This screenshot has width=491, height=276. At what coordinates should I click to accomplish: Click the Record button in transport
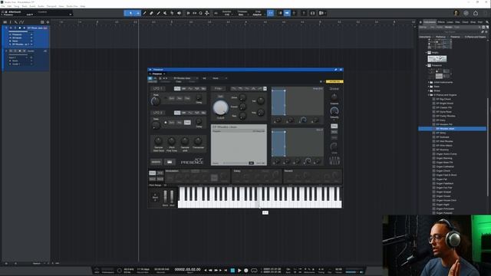click(x=246, y=271)
